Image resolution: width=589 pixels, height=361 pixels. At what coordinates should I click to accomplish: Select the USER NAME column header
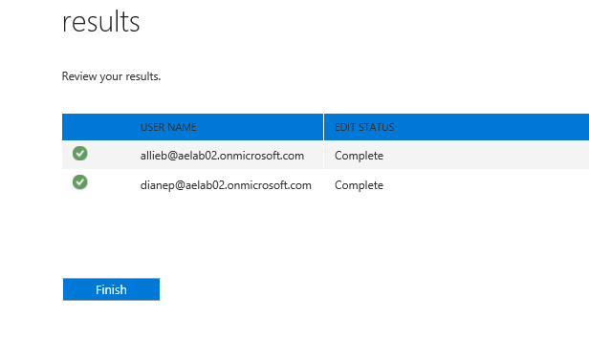168,127
